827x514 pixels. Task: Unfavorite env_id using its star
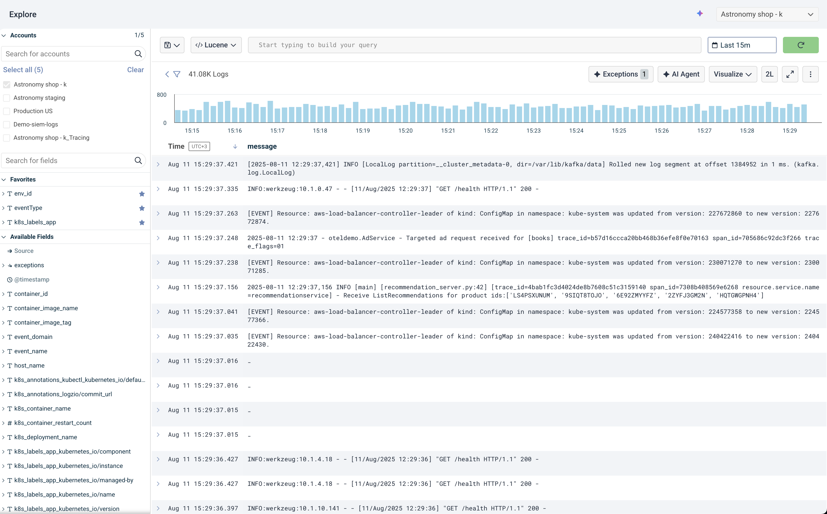[x=142, y=194]
